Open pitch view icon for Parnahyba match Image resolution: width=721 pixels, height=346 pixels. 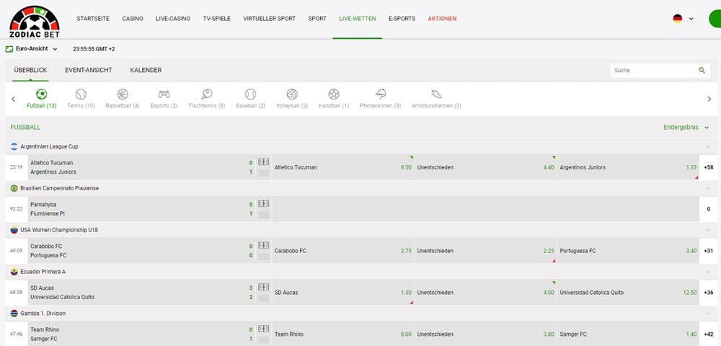(263, 204)
